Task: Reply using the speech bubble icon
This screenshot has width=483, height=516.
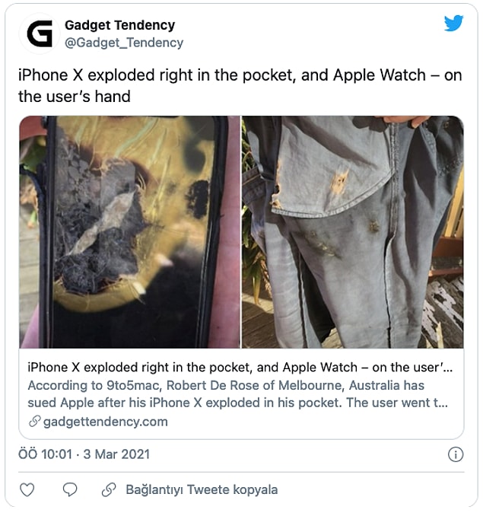Action: [x=70, y=489]
